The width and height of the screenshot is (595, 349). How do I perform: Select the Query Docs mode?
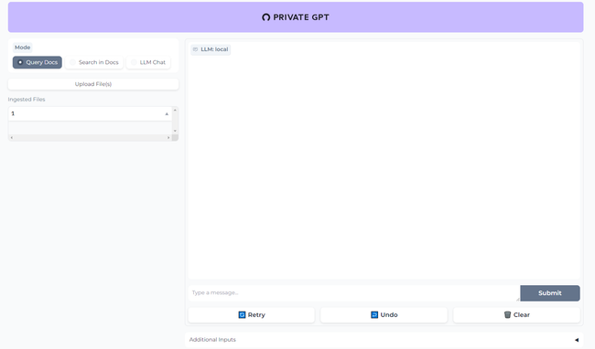[38, 62]
